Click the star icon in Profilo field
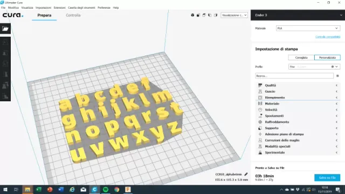345x194 pixels. click(x=333, y=67)
